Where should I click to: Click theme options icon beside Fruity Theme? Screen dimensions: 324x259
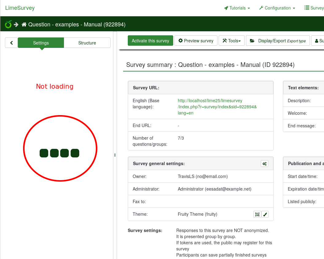coord(257,214)
